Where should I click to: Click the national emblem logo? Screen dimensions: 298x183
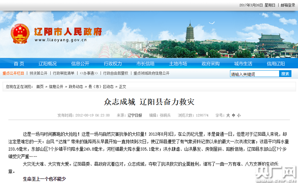click(x=20, y=34)
